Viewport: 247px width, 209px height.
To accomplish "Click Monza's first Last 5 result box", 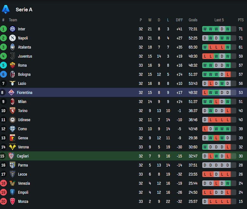I will tap(205, 201).
